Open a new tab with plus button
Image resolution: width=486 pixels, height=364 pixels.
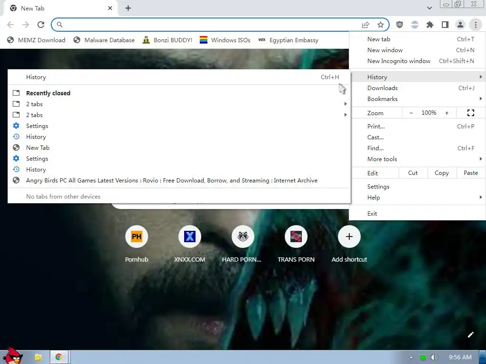pyautogui.click(x=128, y=9)
